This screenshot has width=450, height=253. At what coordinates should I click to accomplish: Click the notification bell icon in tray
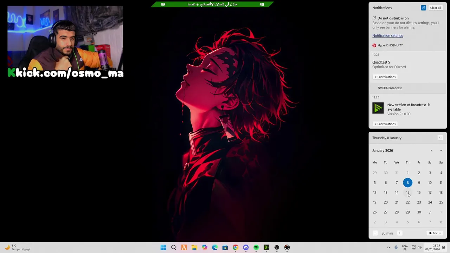[x=444, y=247]
